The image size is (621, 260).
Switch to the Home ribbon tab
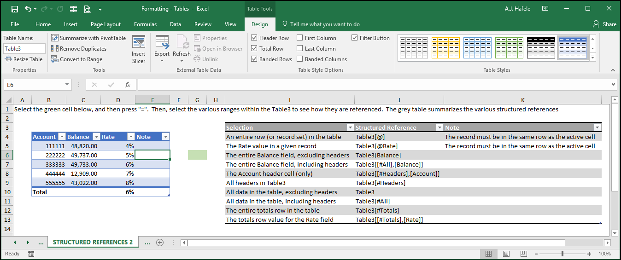pos(43,24)
